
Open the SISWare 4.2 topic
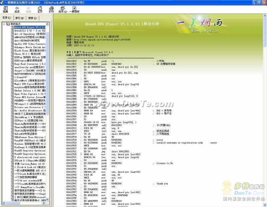29,121
